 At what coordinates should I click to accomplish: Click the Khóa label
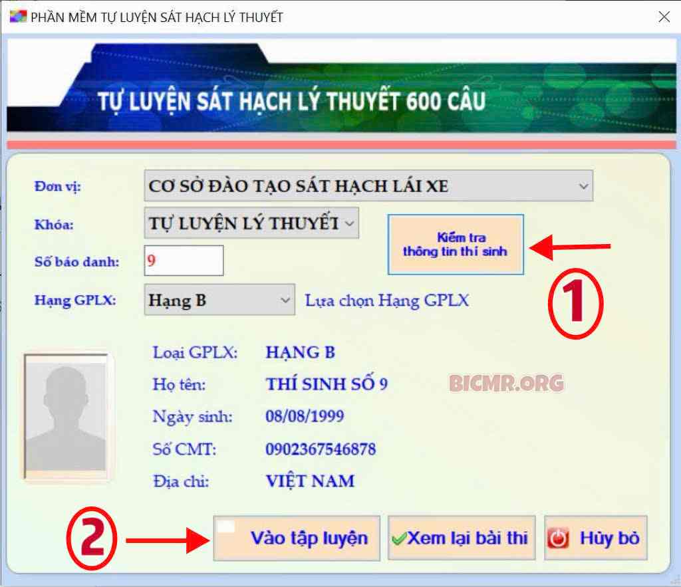pos(54,225)
